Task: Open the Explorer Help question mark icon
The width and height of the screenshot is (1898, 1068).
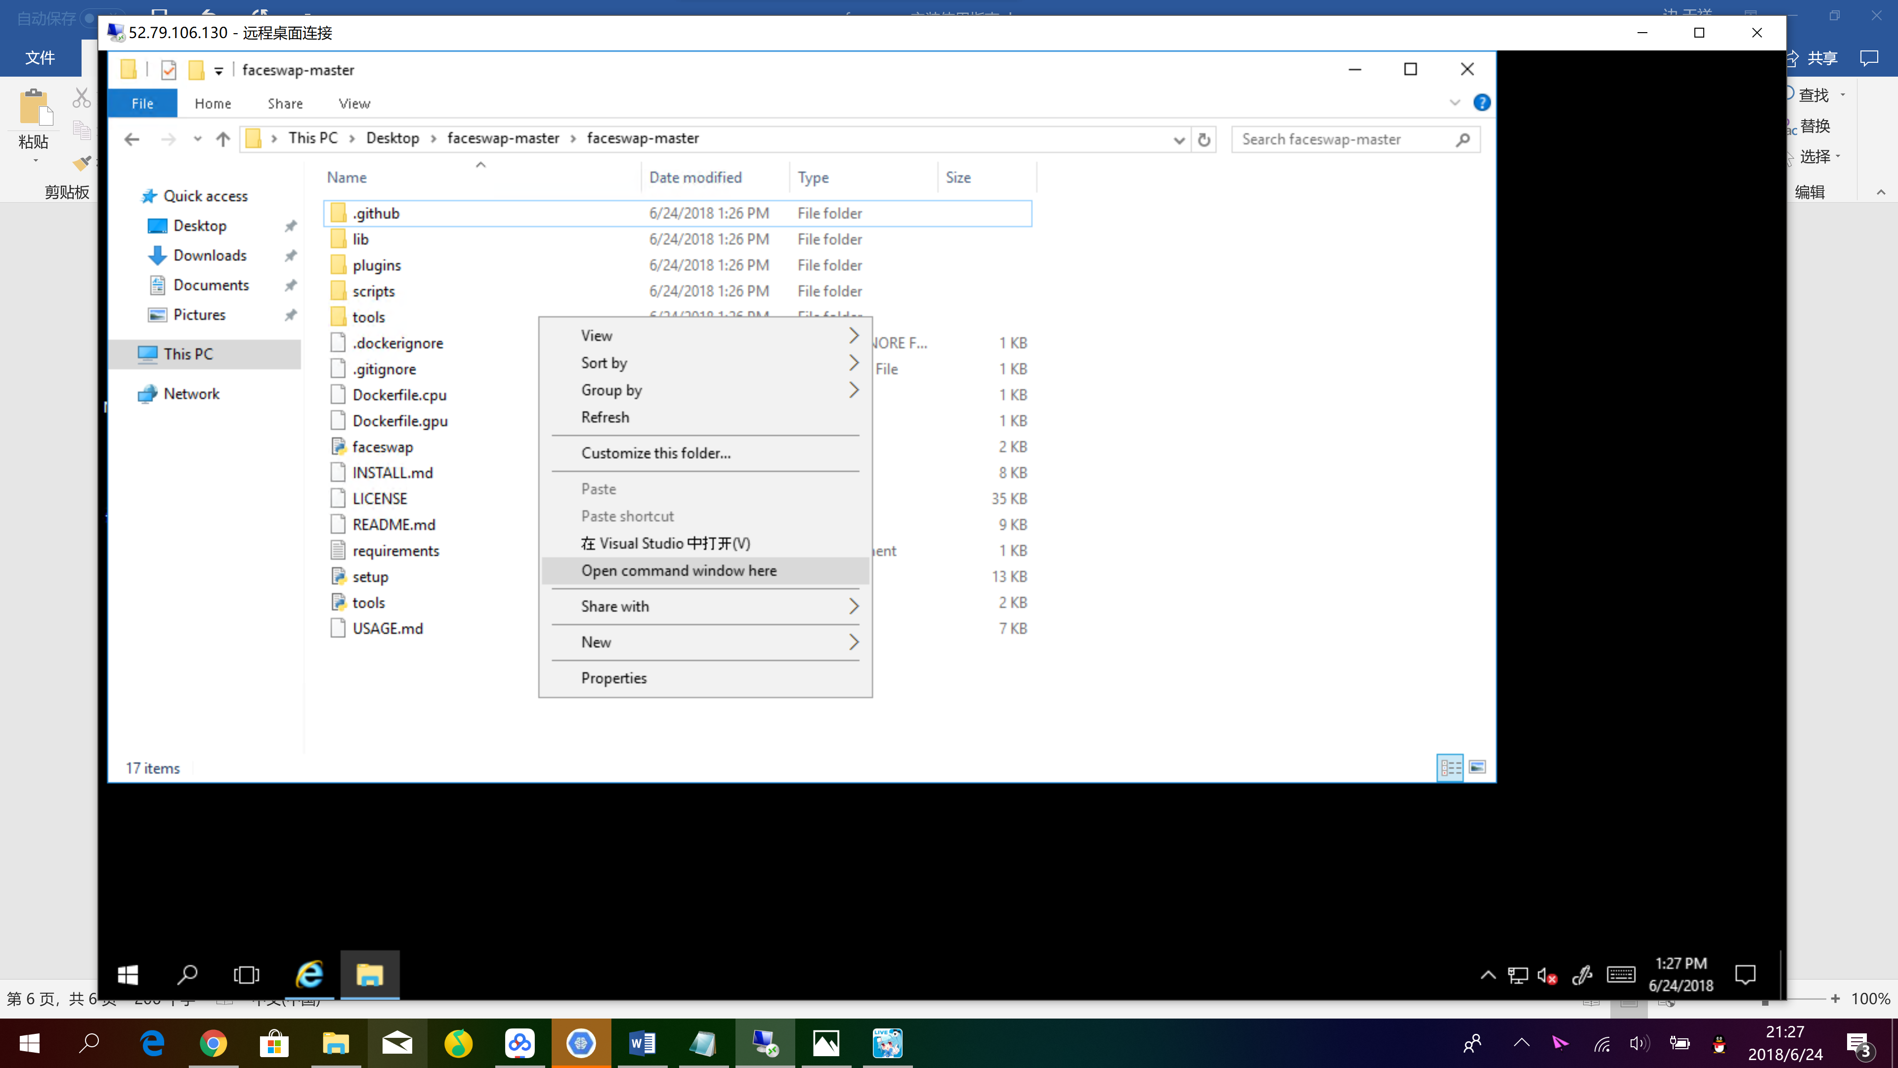Action: 1482,103
